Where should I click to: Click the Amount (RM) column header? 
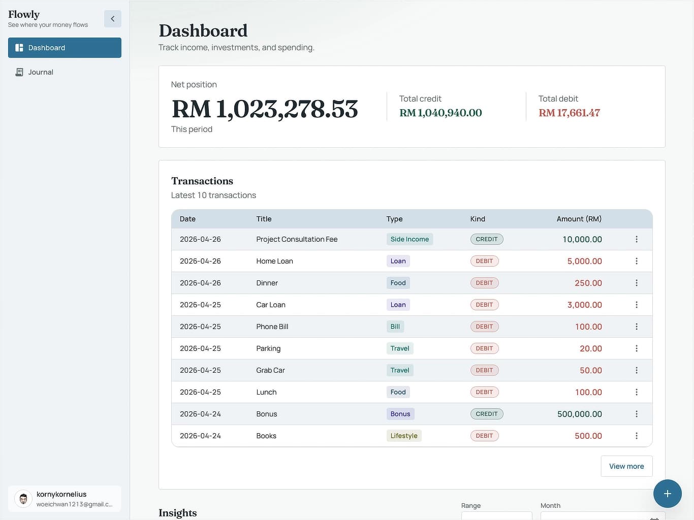pos(579,219)
